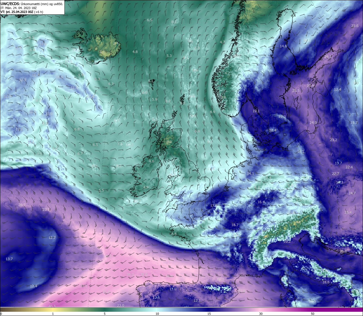Click the 22.4 value label
363x316 pixels.
tap(349, 167)
